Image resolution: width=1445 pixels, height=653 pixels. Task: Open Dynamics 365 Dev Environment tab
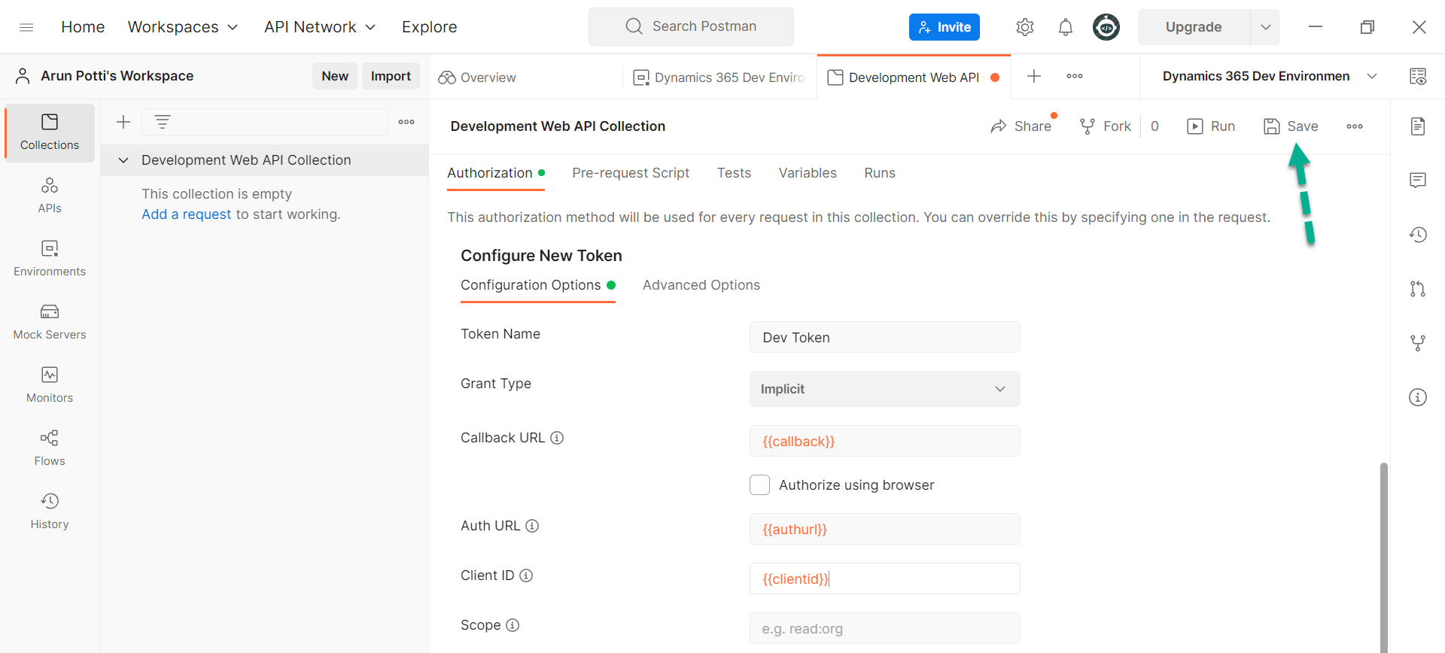pyautogui.click(x=719, y=77)
